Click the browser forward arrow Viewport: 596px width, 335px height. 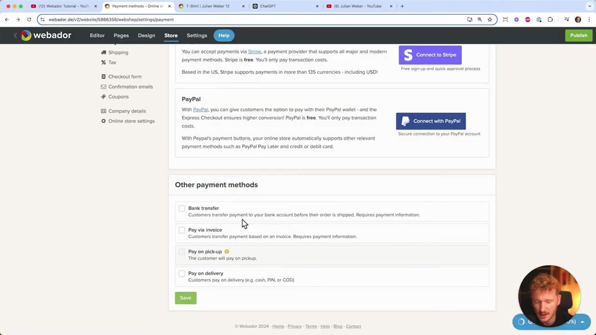click(x=18, y=20)
